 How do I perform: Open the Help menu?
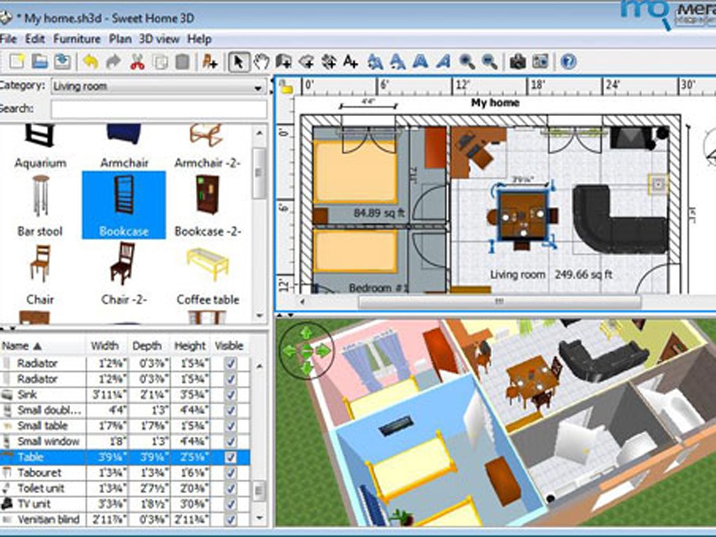pos(199,39)
